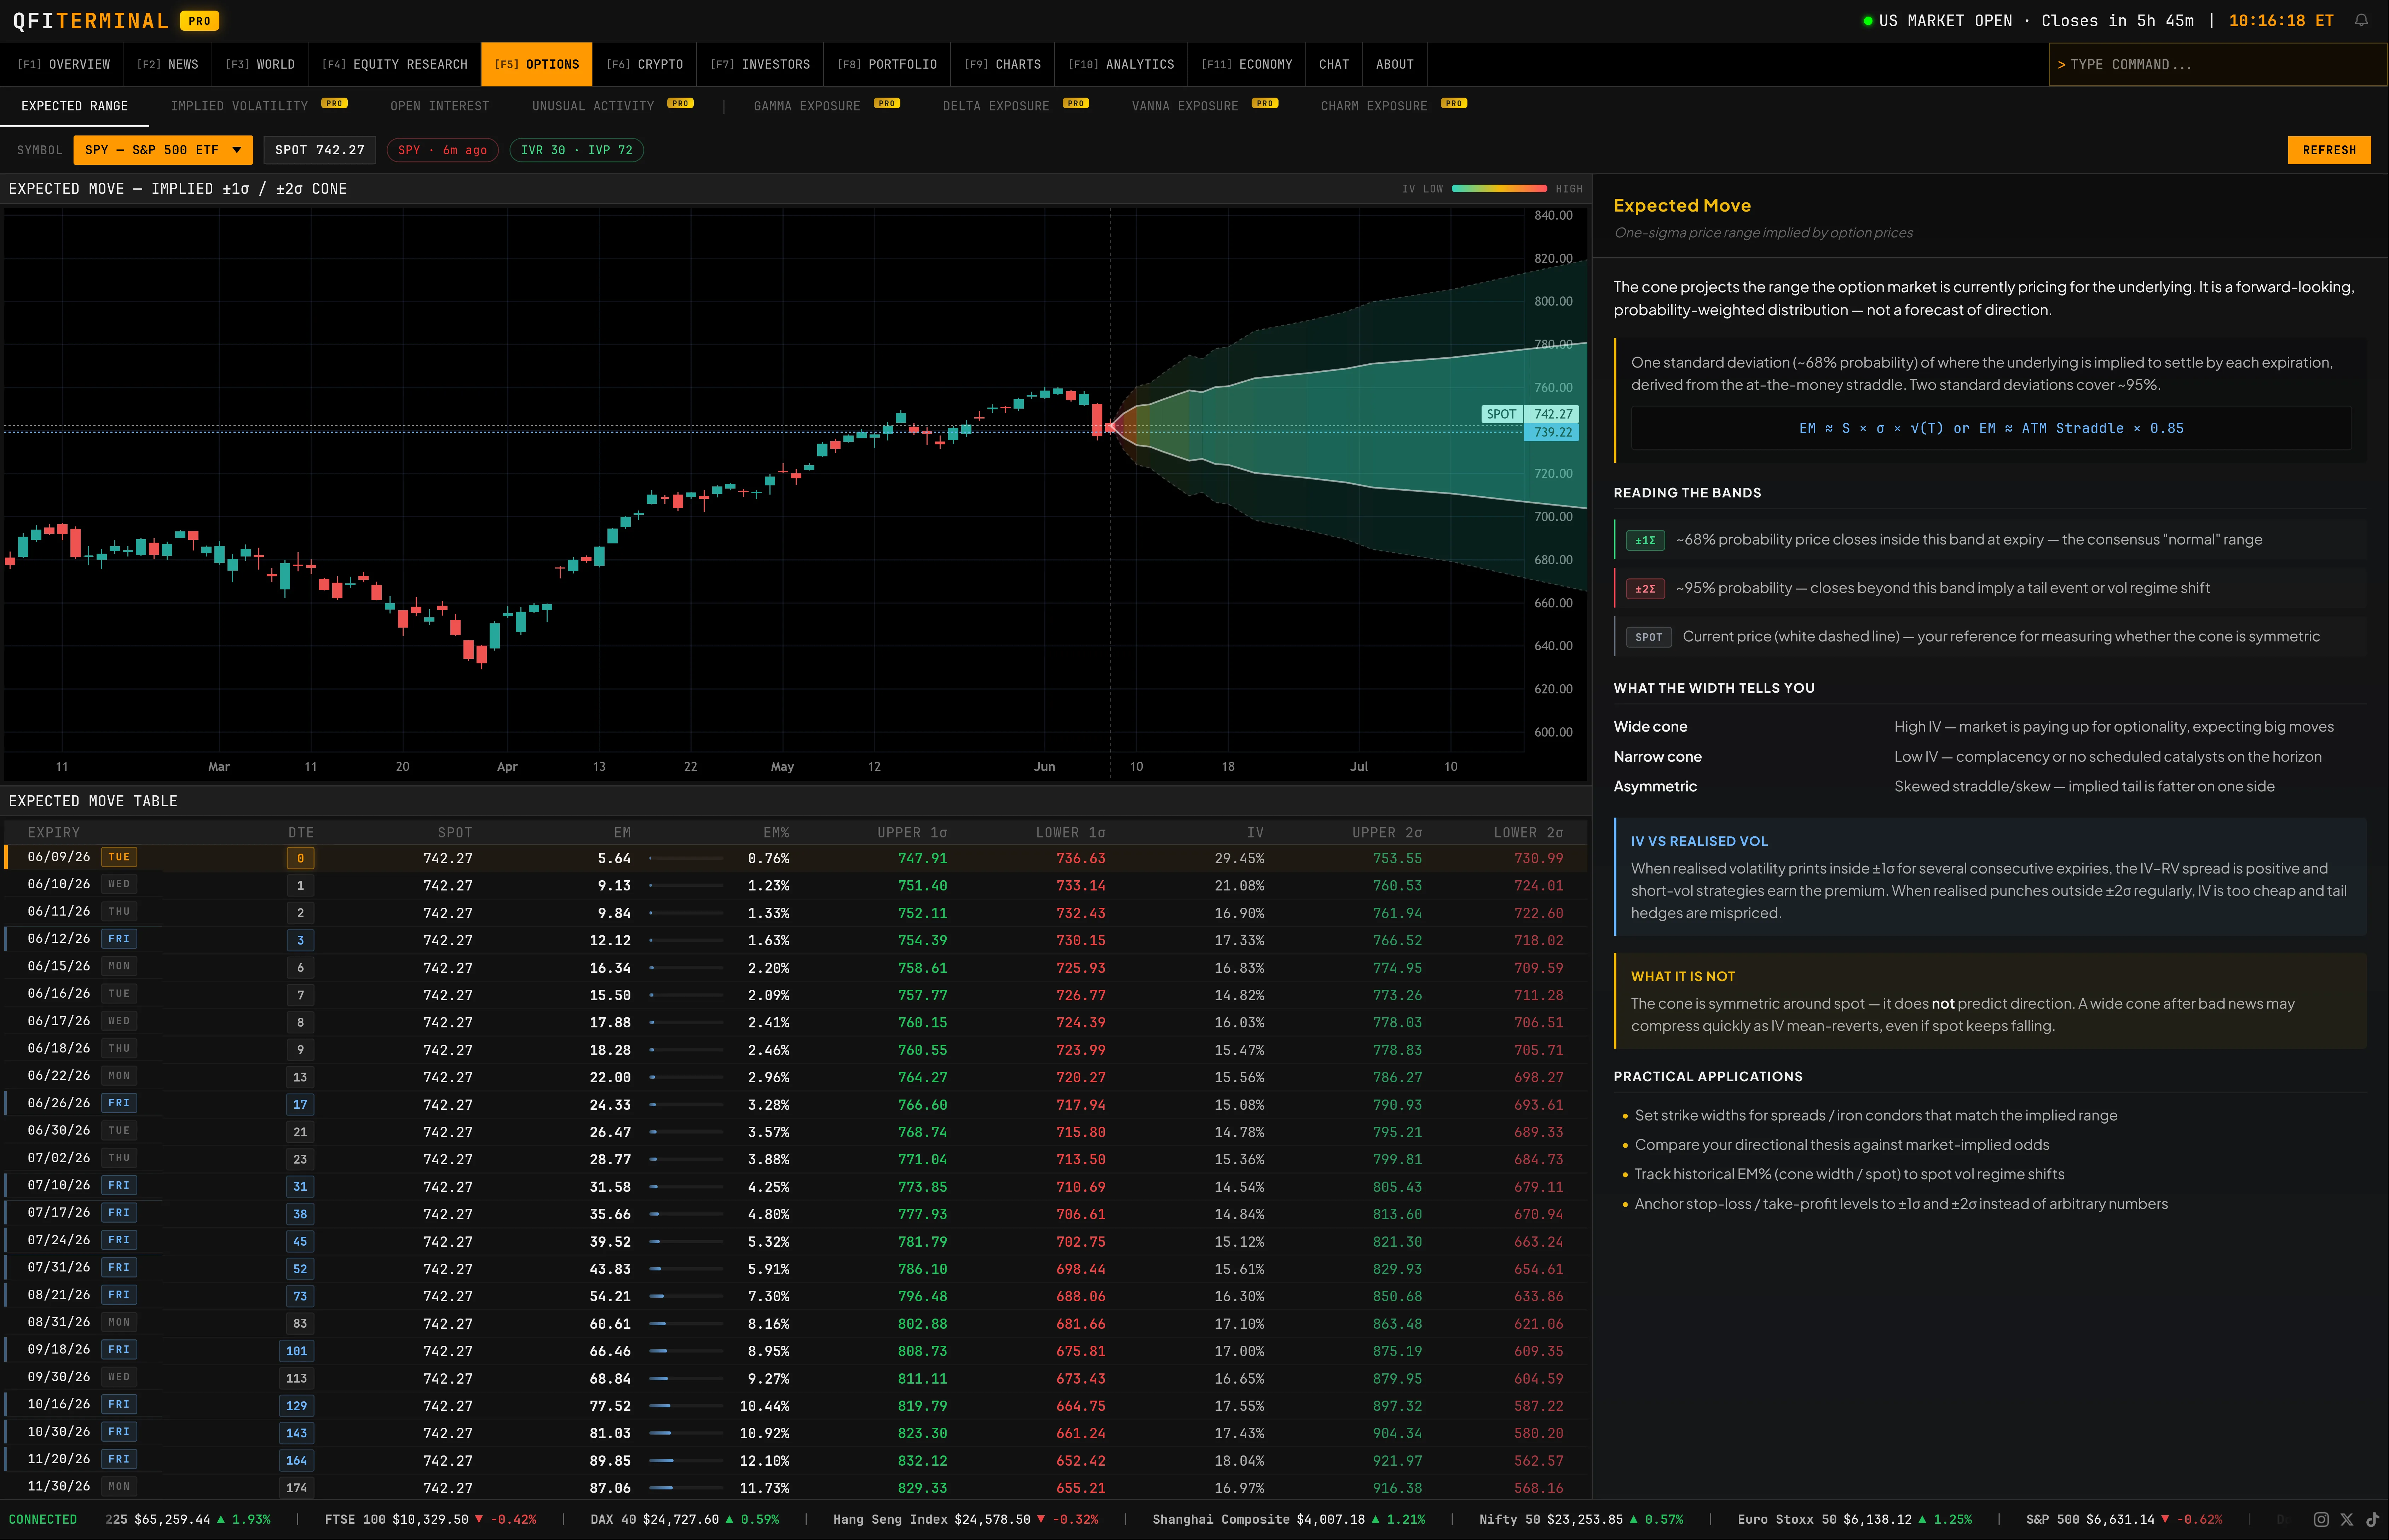Image resolution: width=2389 pixels, height=1540 pixels.
Task: Click the S&P 500 ticker entry
Action: point(2124,1519)
